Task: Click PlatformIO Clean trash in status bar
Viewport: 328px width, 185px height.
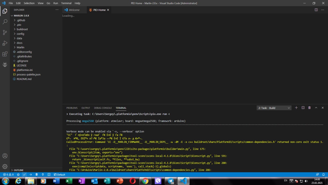Action: [37, 174]
